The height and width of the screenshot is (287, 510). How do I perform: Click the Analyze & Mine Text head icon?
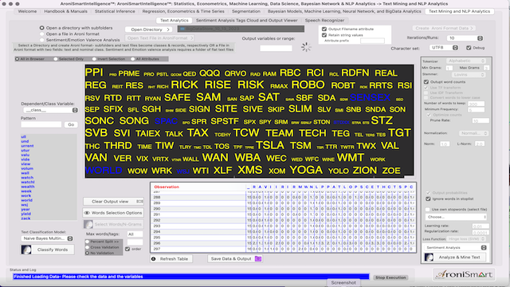click(x=429, y=257)
